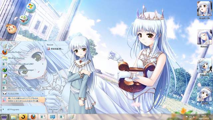
Task: Click Show desktop strip beside the clock
Action: coord(212,117)
